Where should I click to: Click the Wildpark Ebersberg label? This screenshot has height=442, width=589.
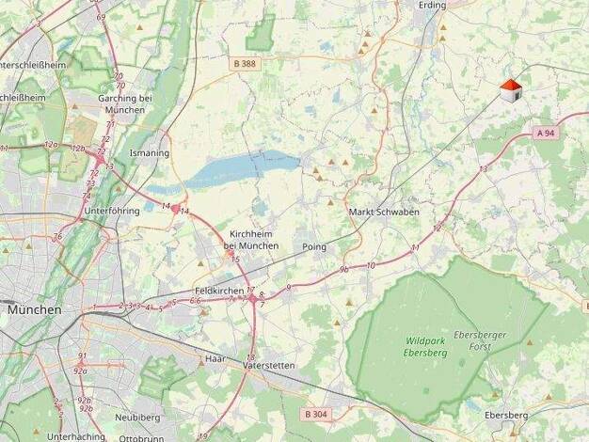point(425,347)
